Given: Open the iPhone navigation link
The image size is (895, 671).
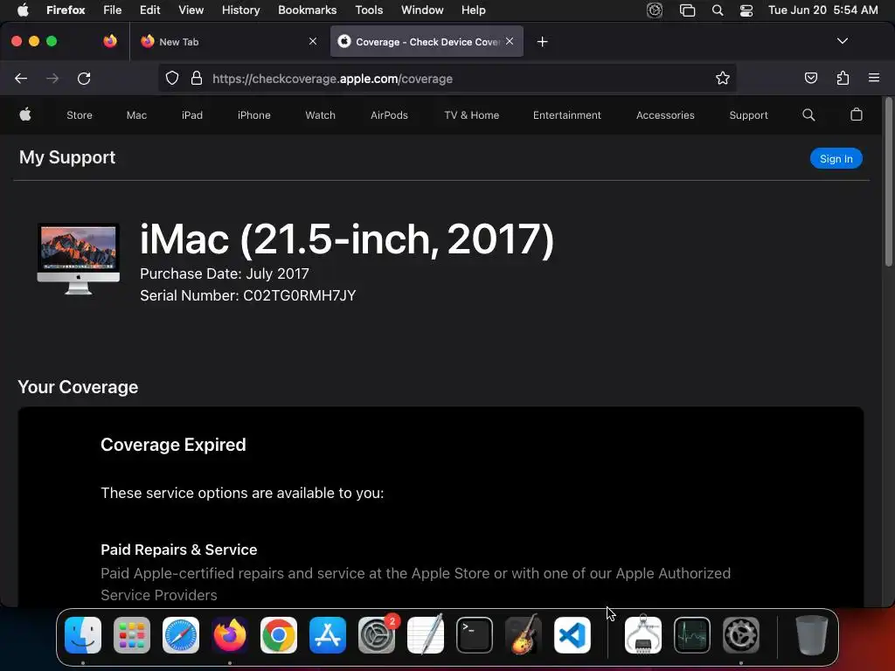Looking at the screenshot, I should pyautogui.click(x=254, y=115).
